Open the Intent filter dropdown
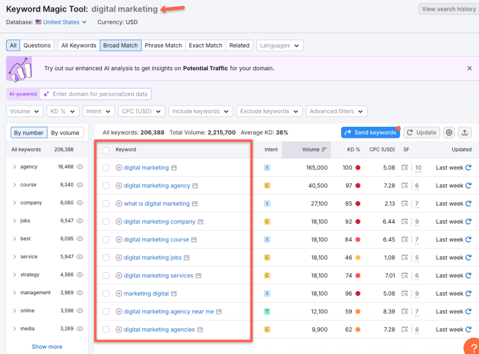This screenshot has width=479, height=354. (98, 111)
